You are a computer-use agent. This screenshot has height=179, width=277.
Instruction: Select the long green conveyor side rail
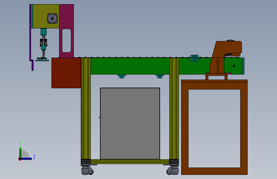[130, 66]
